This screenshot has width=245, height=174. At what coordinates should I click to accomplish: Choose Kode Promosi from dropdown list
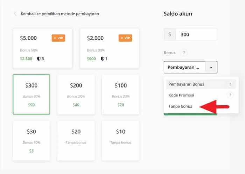181,95
